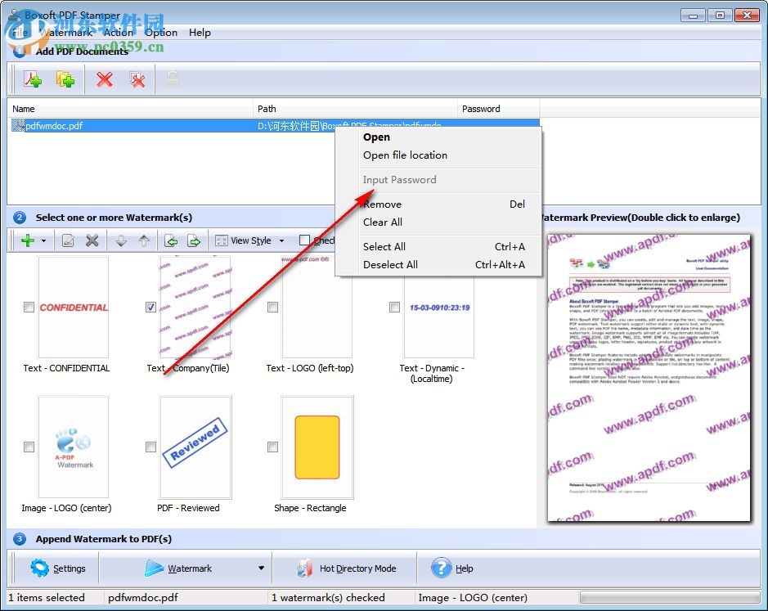Click the Text - CONFIDENTIAL label
The height and width of the screenshot is (611, 768).
point(66,368)
